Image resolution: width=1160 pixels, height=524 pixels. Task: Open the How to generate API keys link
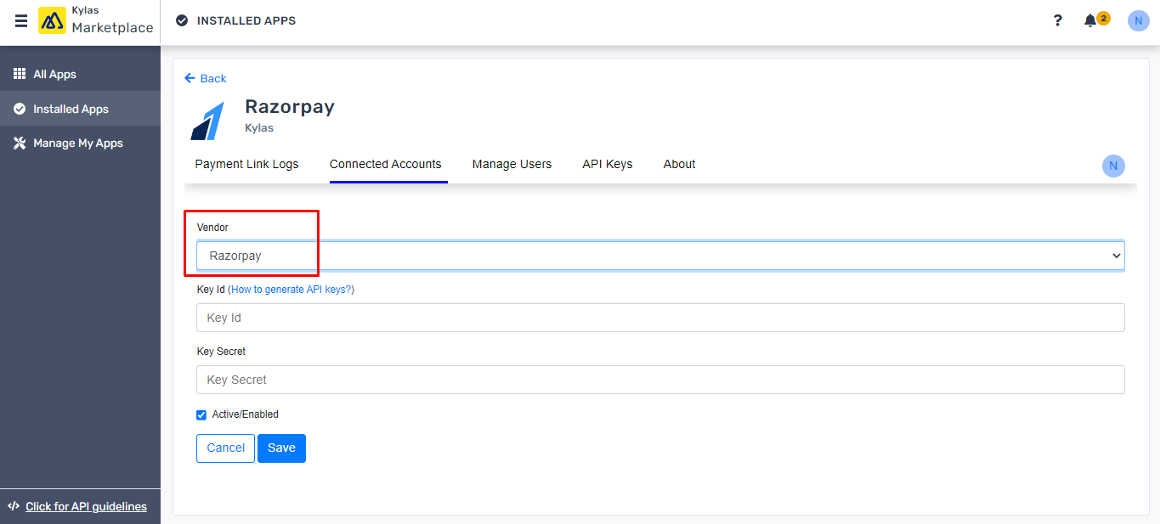click(x=291, y=290)
